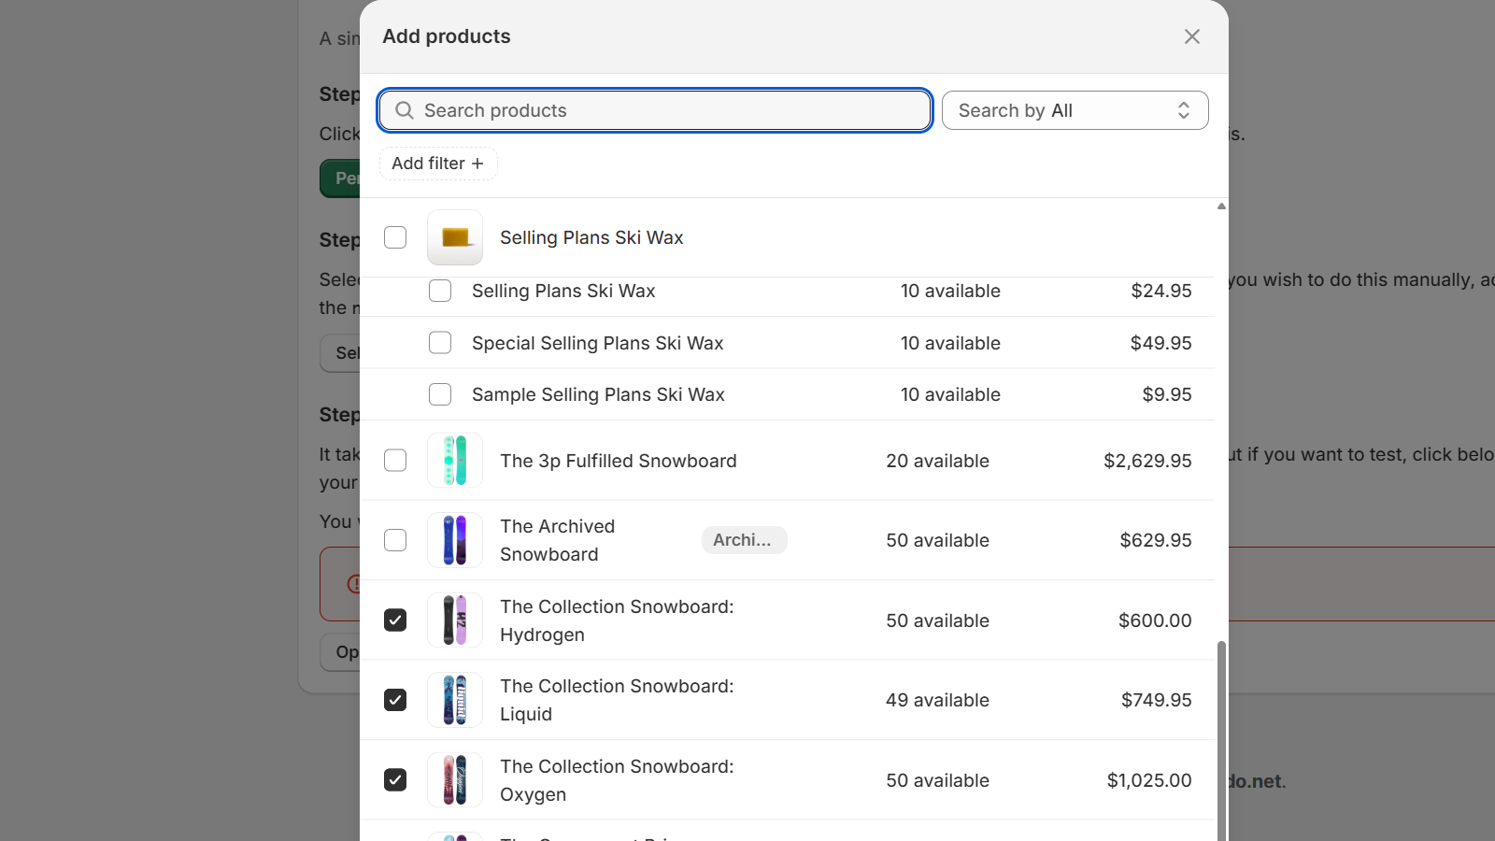Viewport: 1495px width, 841px height.
Task: Click inside the Search products field
Action: coord(654,110)
